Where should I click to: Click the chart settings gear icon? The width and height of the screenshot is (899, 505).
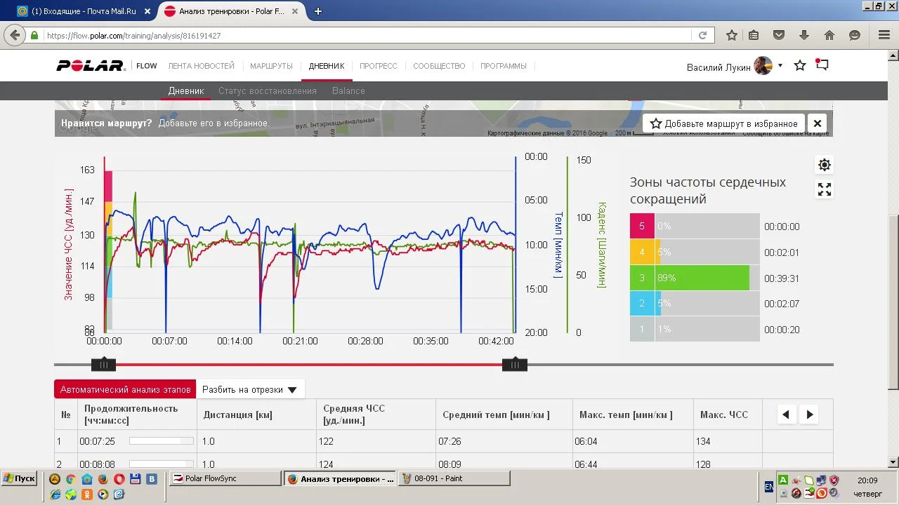tap(825, 165)
